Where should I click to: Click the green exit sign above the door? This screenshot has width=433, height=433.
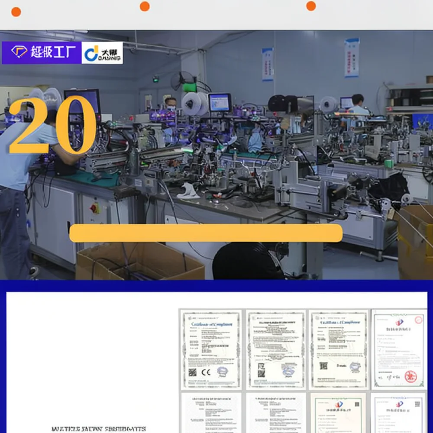156,80
